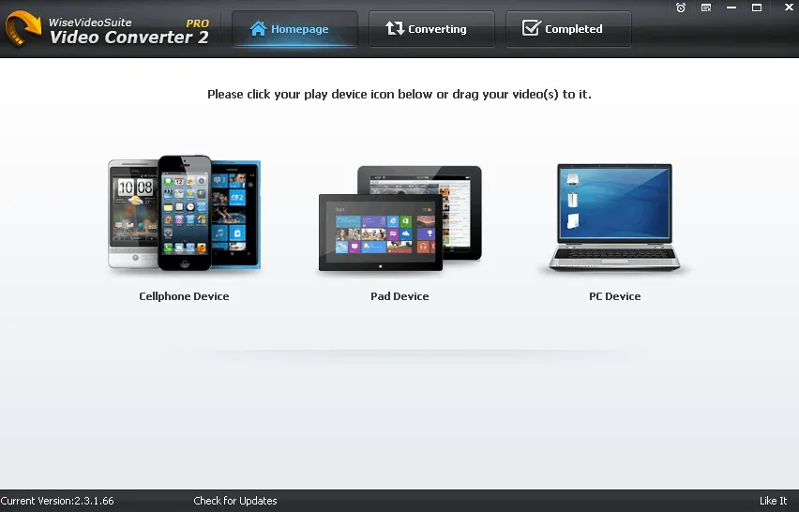Click the alarm clock icon in title bar
The height and width of the screenshot is (512, 799).
(681, 8)
